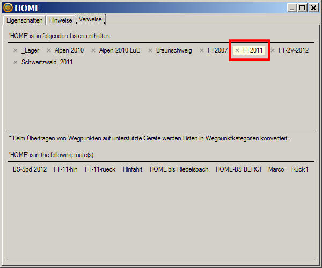322x268 pixels.
Task: Open the BS-Spd 2012 route
Action: coord(30,169)
